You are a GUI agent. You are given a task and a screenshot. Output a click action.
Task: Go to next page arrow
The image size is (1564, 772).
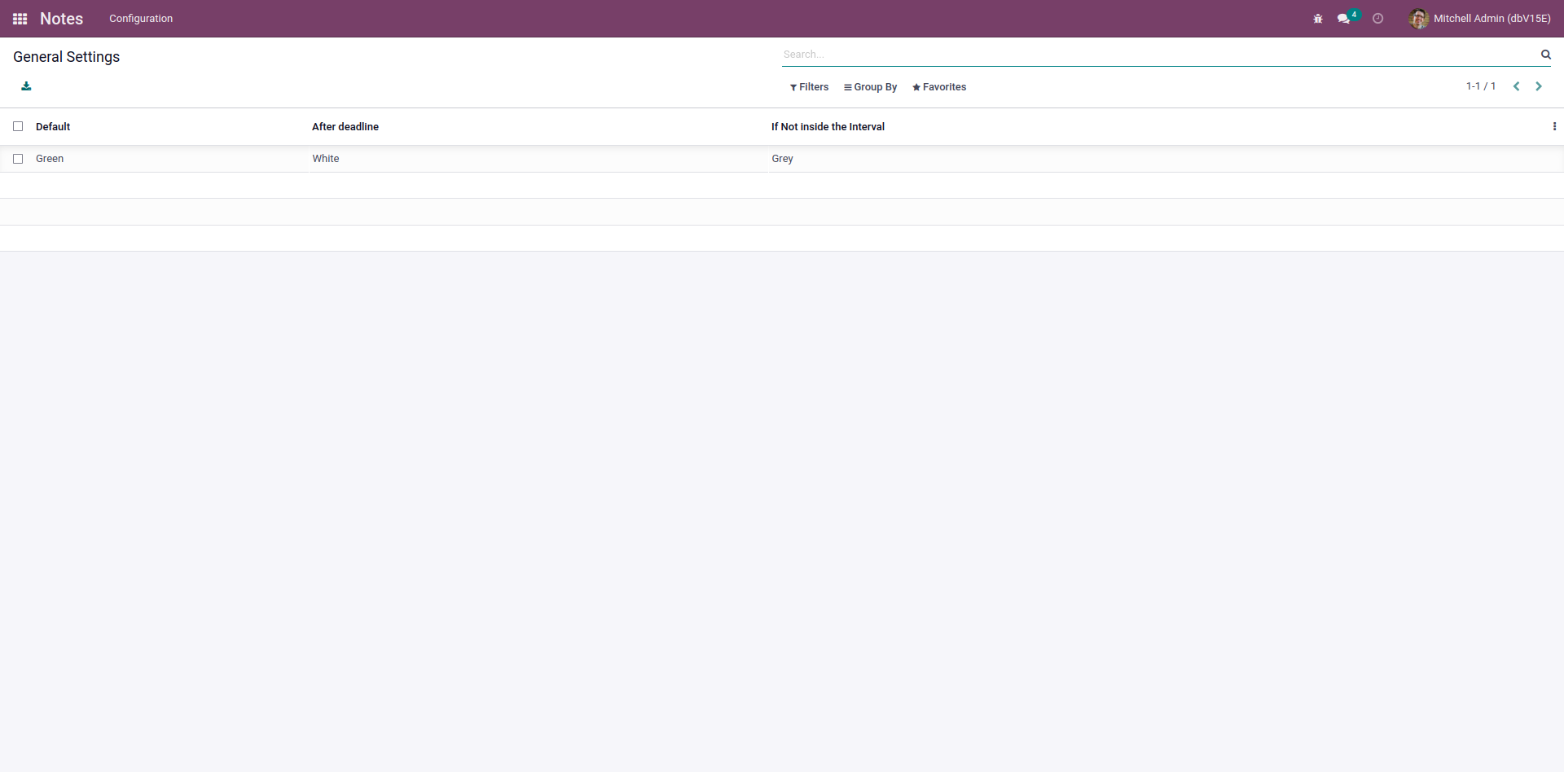point(1539,86)
